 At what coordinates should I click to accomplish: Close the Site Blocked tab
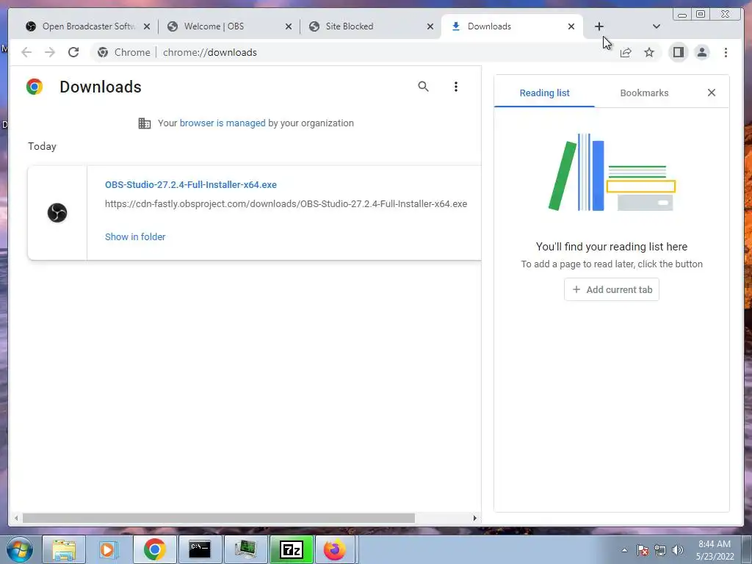point(430,26)
